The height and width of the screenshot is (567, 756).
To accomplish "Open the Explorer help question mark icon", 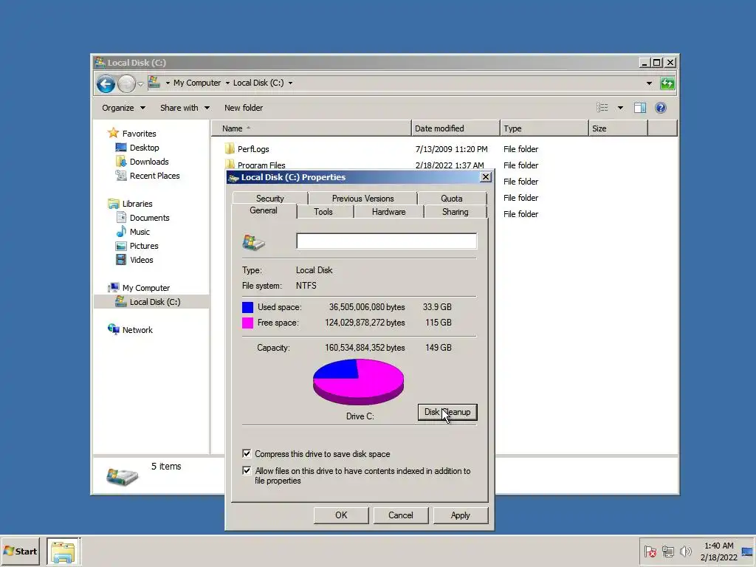I will [661, 108].
